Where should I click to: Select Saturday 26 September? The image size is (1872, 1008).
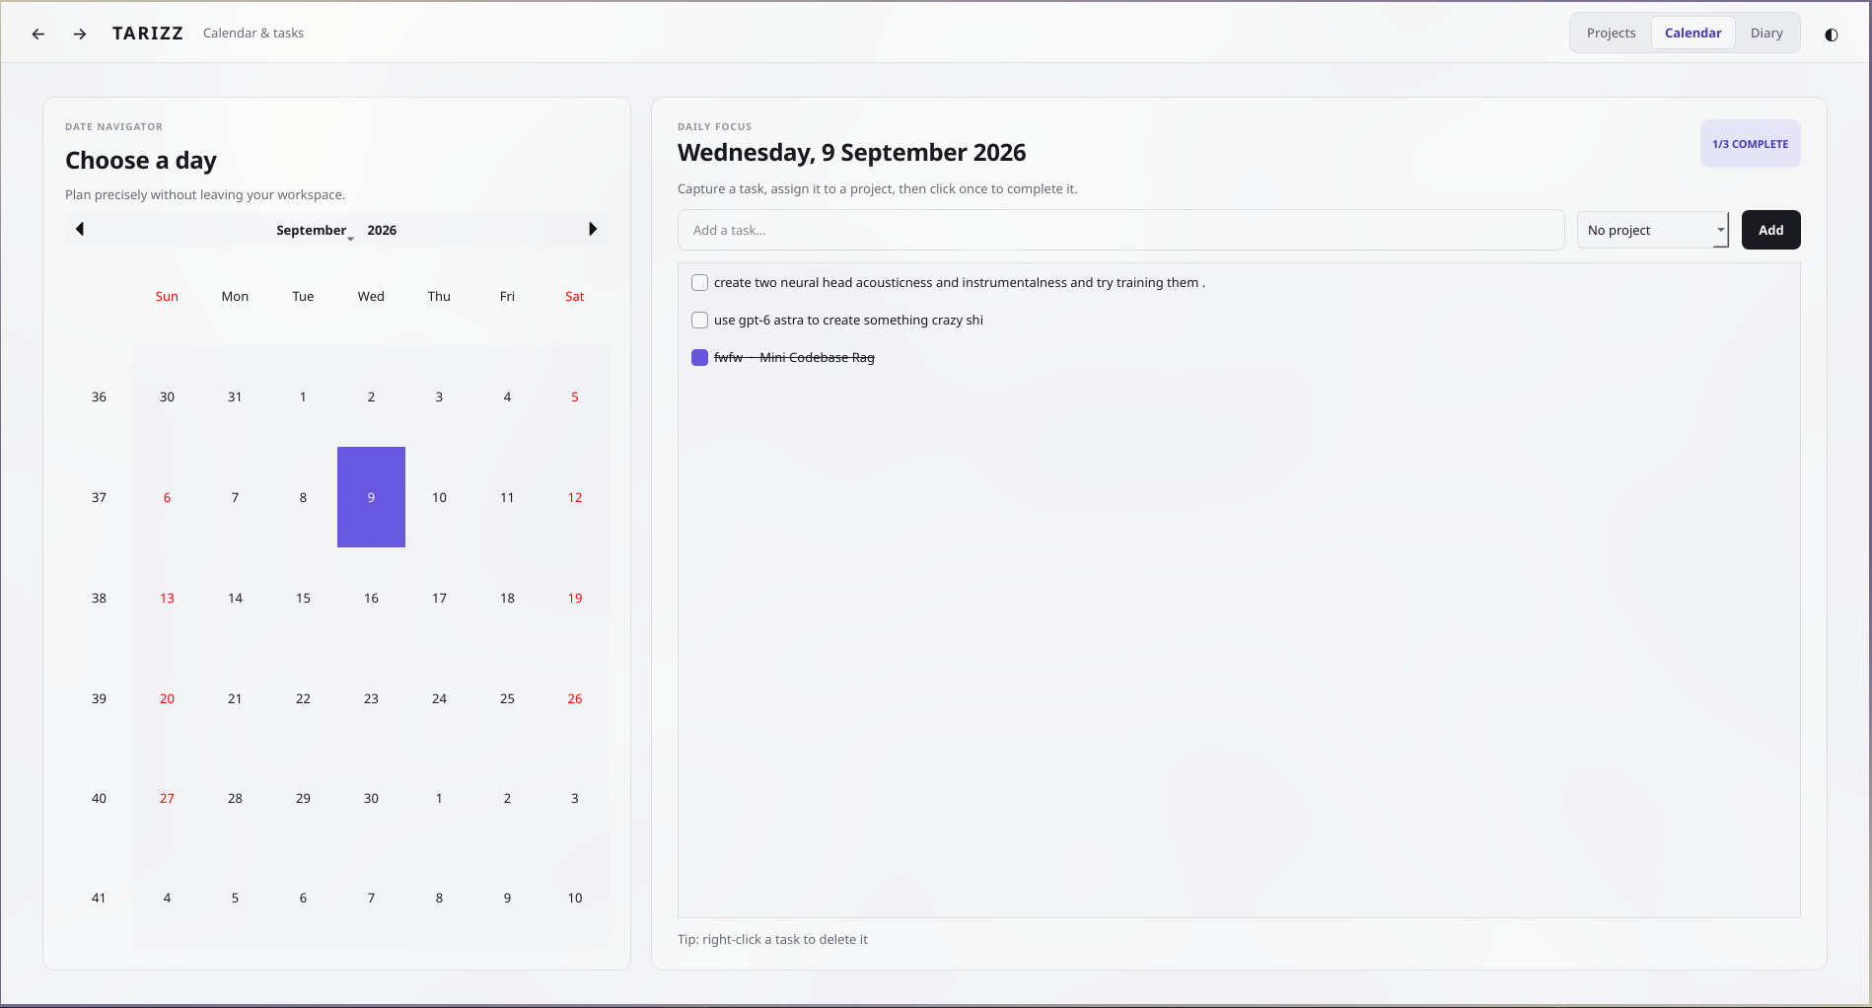click(x=575, y=698)
